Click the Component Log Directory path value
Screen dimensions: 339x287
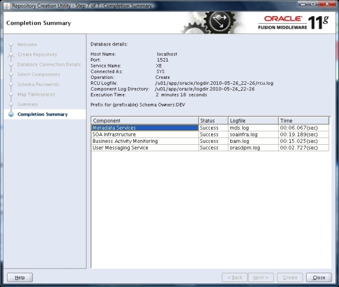point(204,89)
